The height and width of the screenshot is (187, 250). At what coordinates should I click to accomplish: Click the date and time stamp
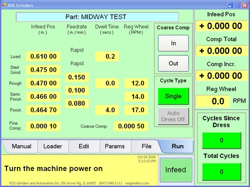[146, 159]
